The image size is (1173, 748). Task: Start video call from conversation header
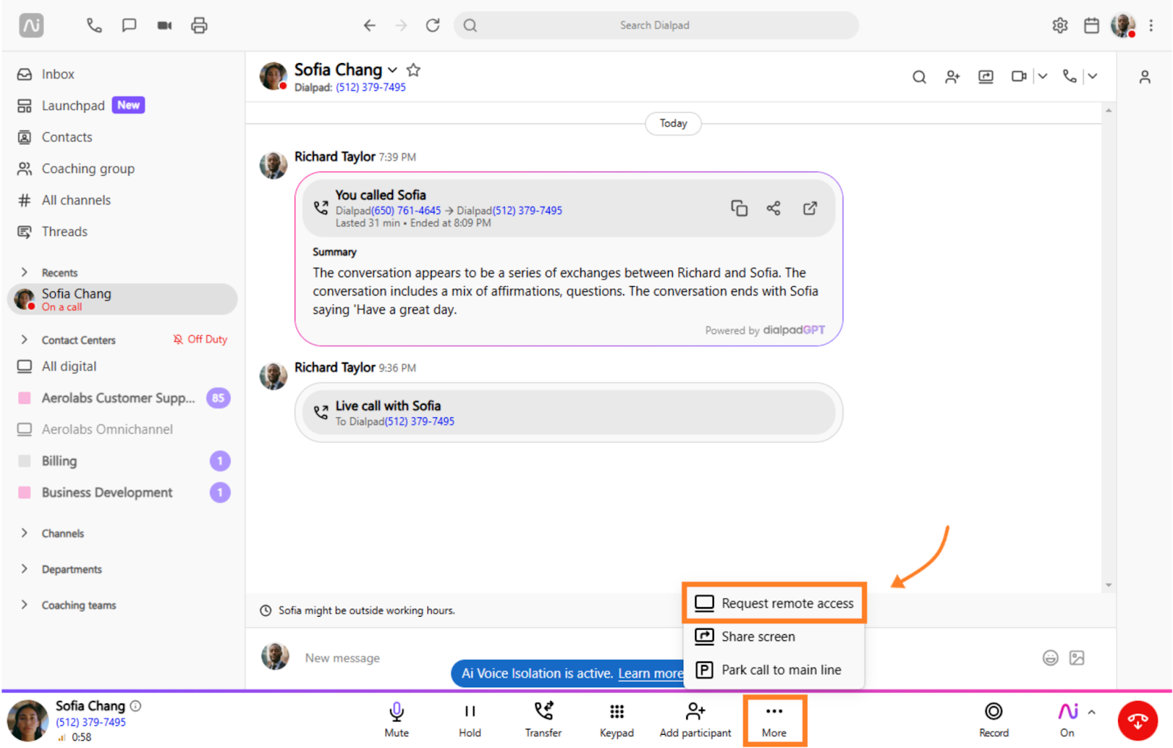tap(1018, 76)
